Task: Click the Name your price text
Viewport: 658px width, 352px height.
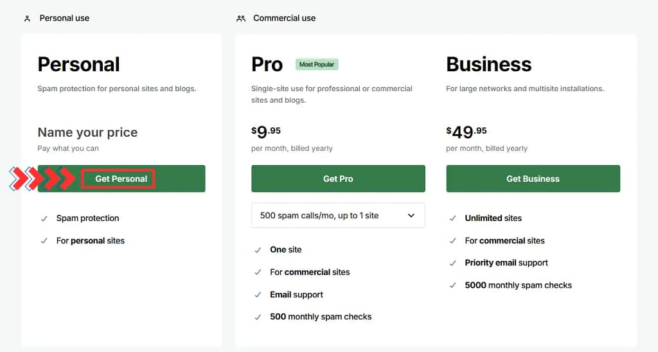Action: 87,133
